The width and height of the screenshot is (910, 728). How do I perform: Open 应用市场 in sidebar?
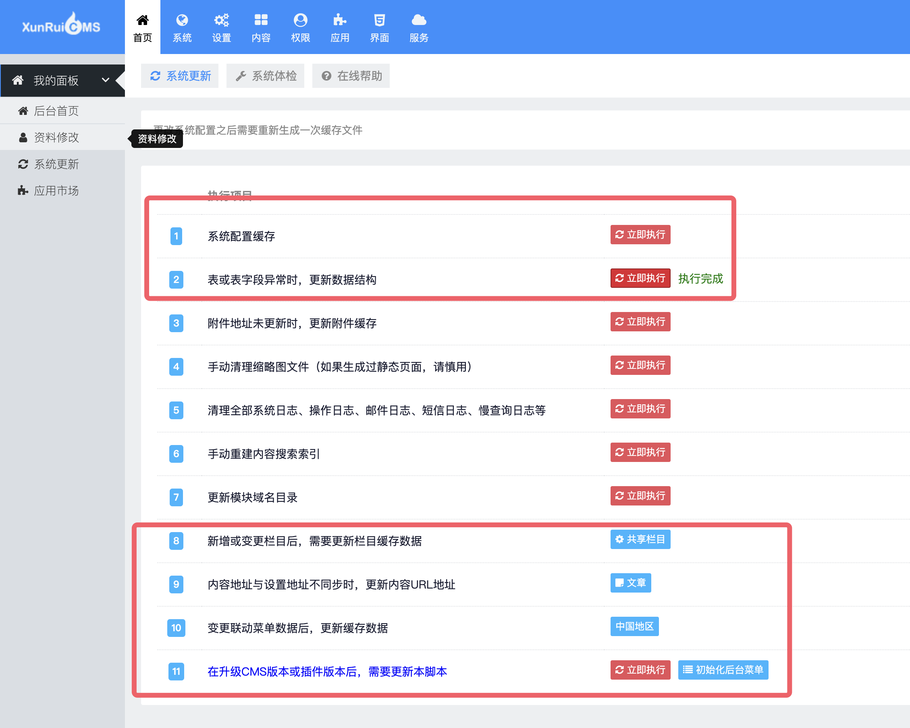pyautogui.click(x=62, y=190)
